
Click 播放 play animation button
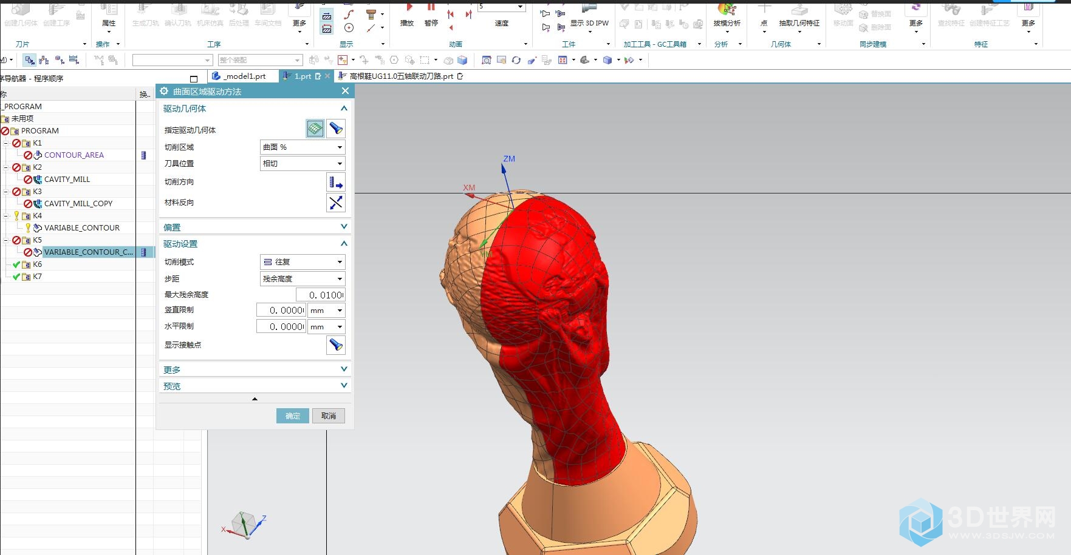click(x=407, y=15)
